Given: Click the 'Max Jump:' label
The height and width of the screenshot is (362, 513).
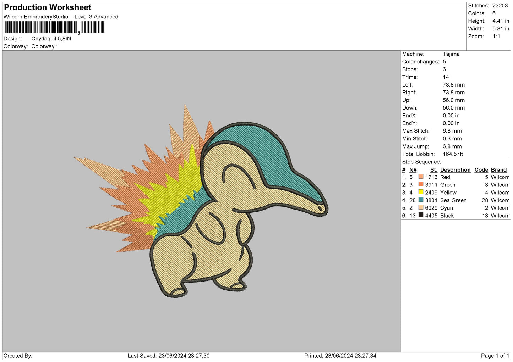Looking at the screenshot, I should (416, 146).
